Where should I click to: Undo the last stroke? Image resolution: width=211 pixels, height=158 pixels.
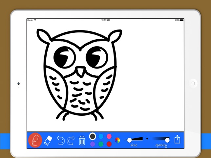[61, 140]
